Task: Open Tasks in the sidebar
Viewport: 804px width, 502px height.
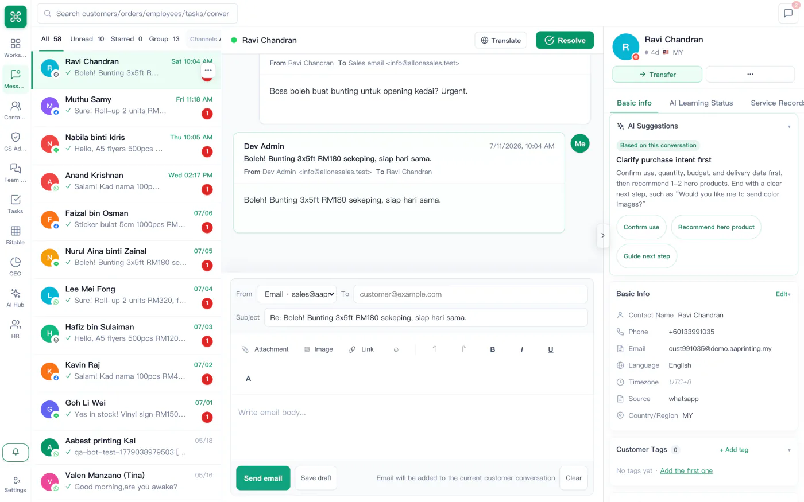Action: pos(16,204)
